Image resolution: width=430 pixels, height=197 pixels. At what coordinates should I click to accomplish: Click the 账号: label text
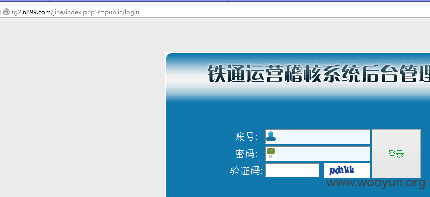pyautogui.click(x=246, y=137)
